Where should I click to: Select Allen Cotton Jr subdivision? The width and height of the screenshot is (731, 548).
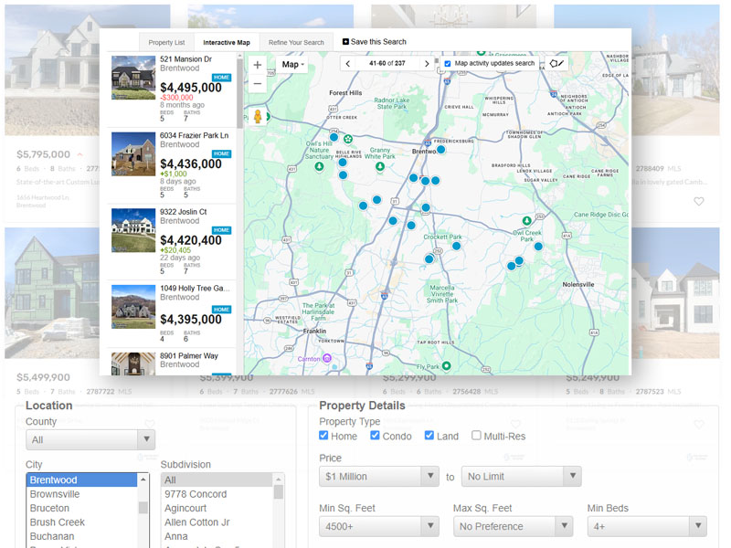coord(217,522)
